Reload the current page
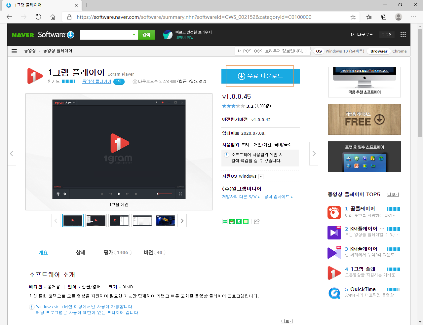Image resolution: width=423 pixels, height=325 pixels. click(x=38, y=17)
